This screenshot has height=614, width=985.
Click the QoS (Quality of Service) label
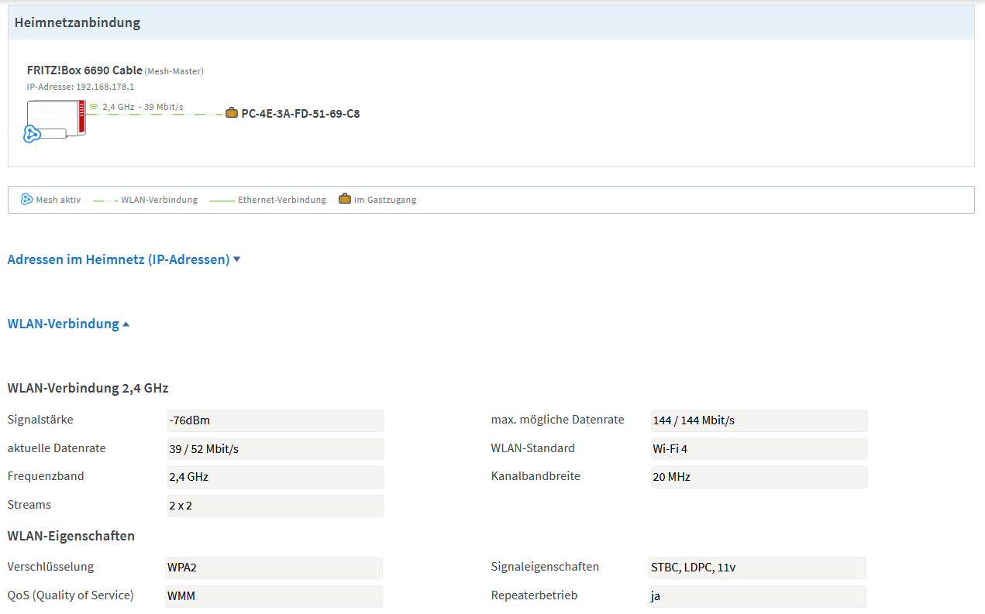click(71, 595)
